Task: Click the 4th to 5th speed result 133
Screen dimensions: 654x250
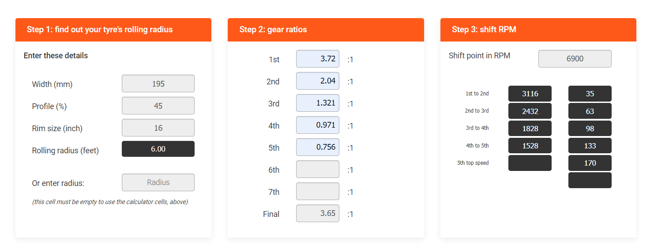Action: pos(590,146)
